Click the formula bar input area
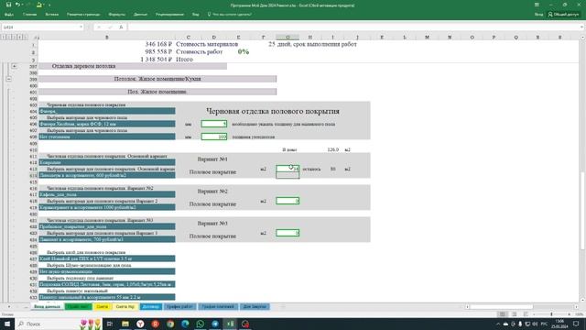The width and height of the screenshot is (586, 330). coord(355,27)
